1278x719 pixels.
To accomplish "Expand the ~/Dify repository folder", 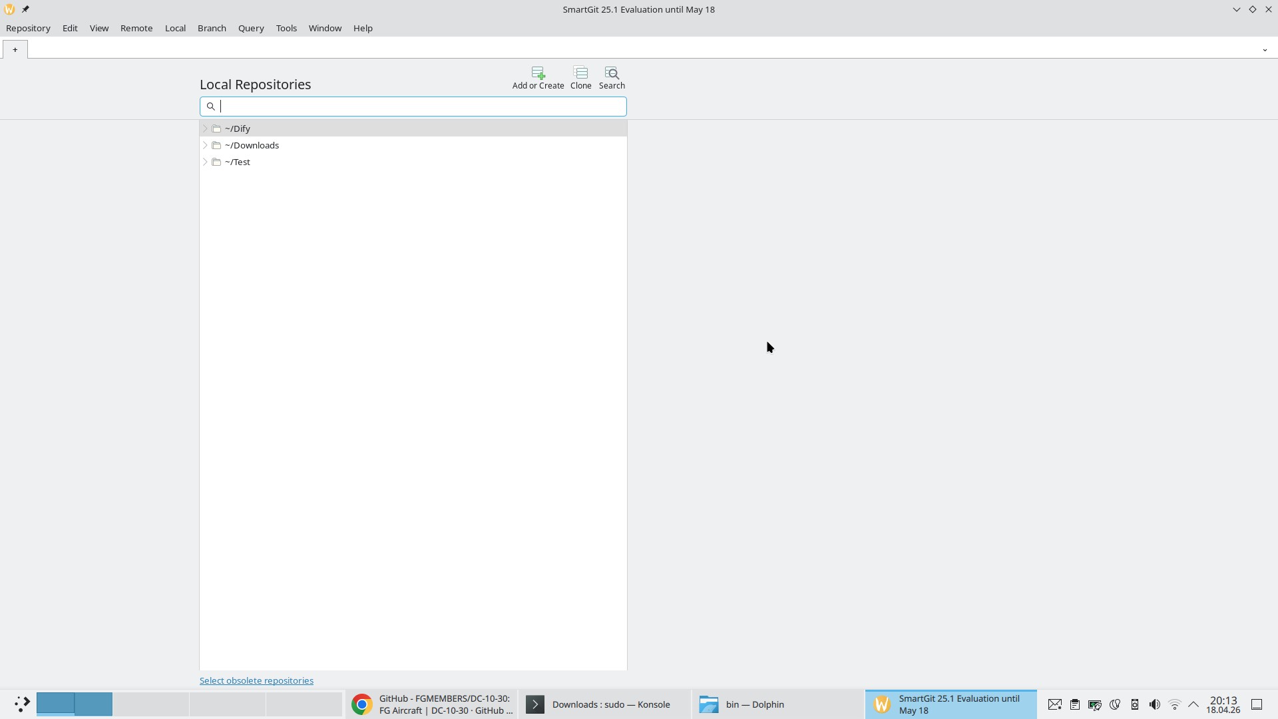I will click(205, 128).
